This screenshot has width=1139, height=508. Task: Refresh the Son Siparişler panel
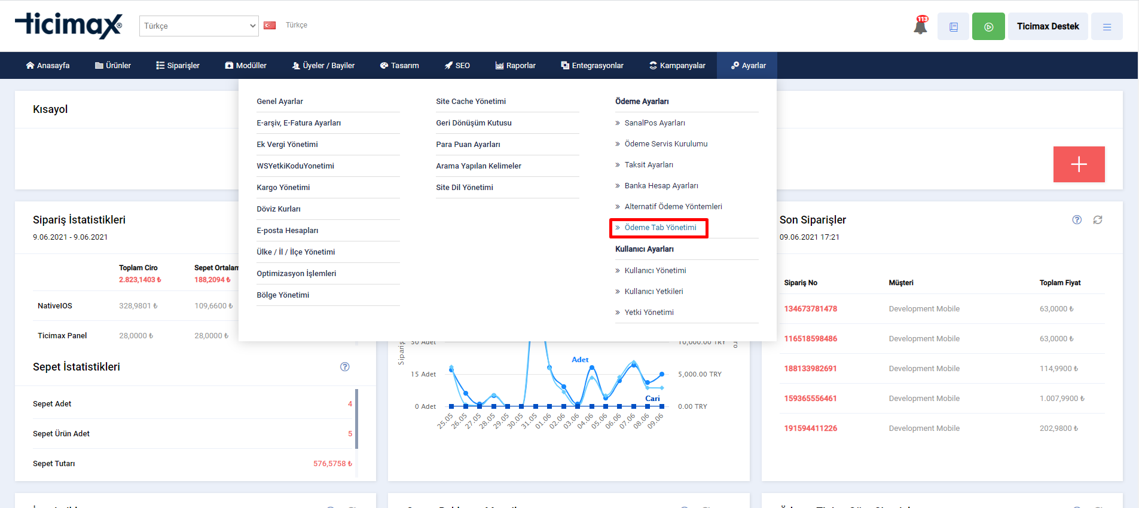pos(1098,220)
